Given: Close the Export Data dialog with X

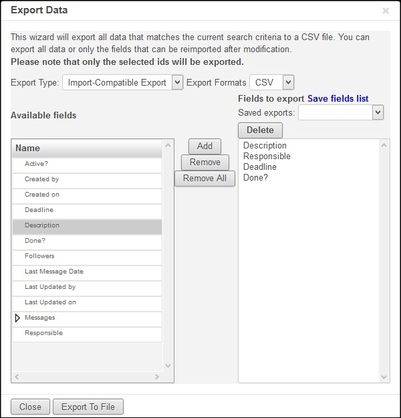Looking at the screenshot, I should 386,11.
